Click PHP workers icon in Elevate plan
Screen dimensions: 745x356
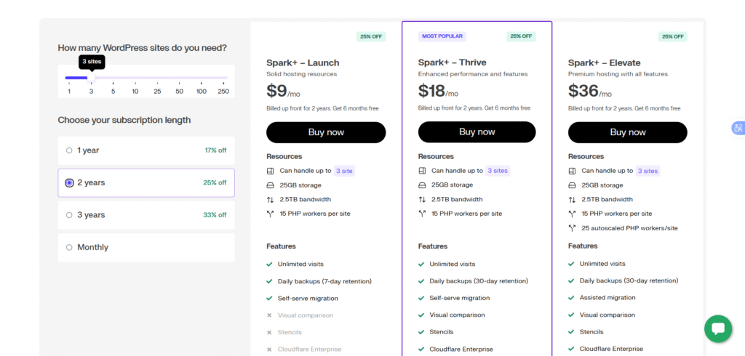572,214
